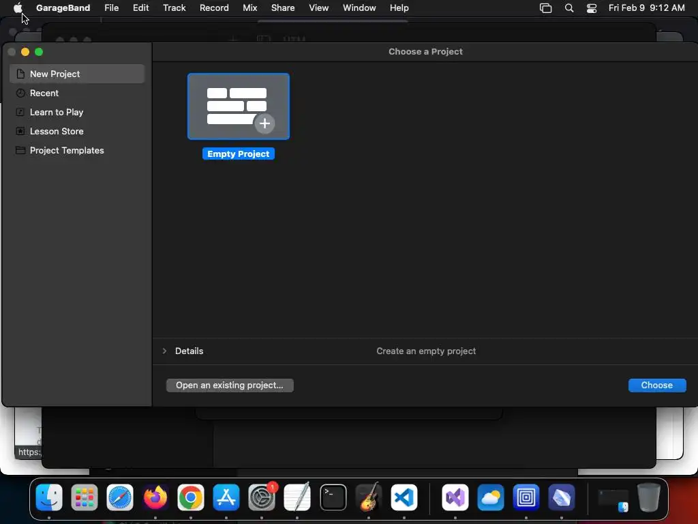
Task: Click the Stage Manager icon in menu bar
Action: tap(546, 8)
